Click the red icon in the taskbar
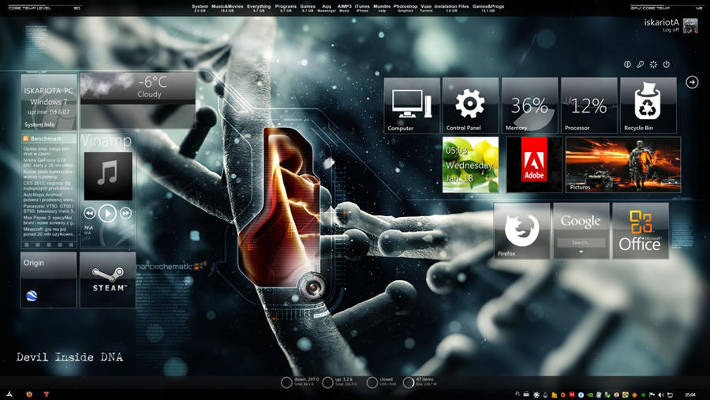This screenshot has height=400, width=710. tap(47, 394)
